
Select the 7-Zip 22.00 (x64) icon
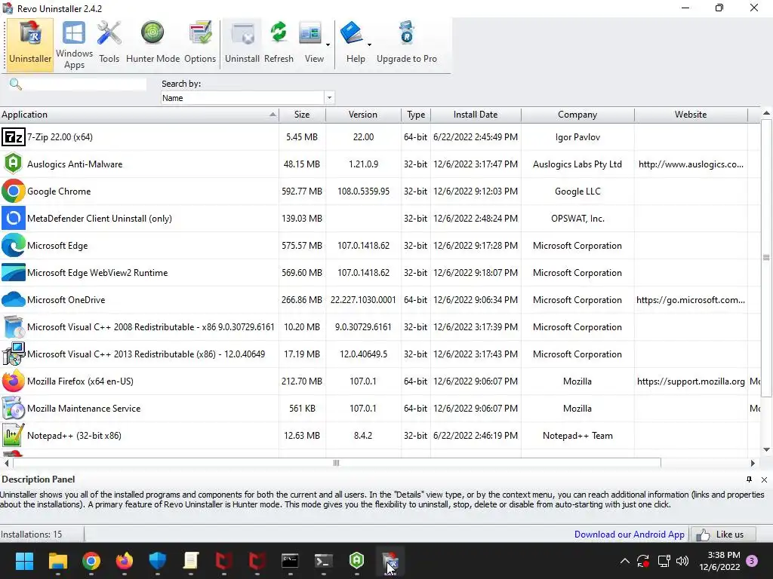tap(14, 137)
